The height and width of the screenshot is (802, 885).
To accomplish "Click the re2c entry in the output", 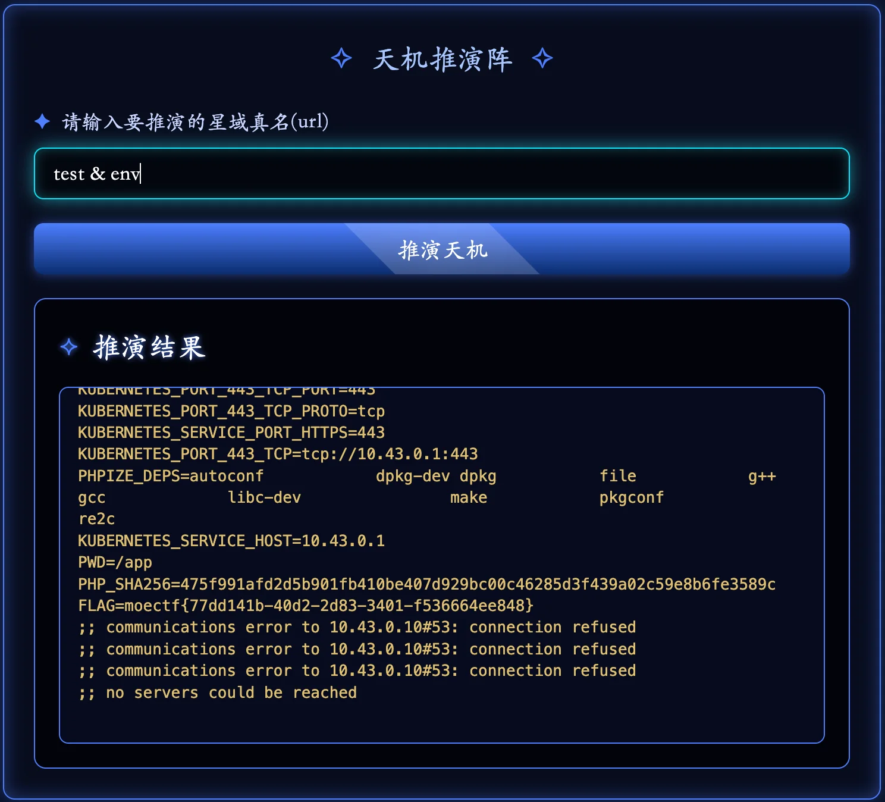I will 96,519.
